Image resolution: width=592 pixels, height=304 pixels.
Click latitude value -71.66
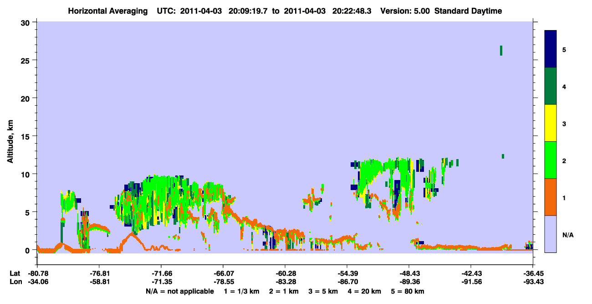point(161,273)
